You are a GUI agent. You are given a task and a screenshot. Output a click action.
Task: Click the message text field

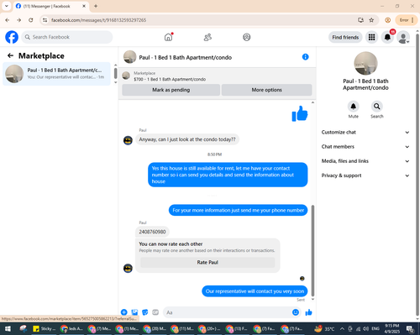[227, 312]
